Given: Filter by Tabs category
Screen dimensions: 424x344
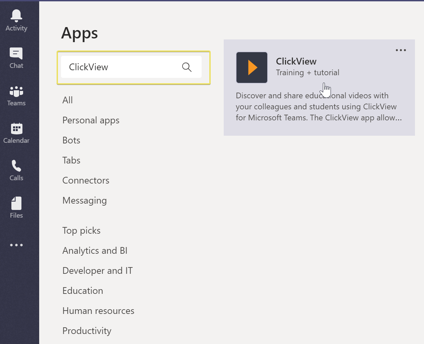Looking at the screenshot, I should click(x=71, y=160).
